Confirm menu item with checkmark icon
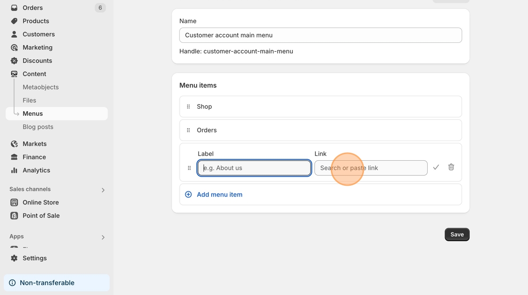 [x=436, y=167]
